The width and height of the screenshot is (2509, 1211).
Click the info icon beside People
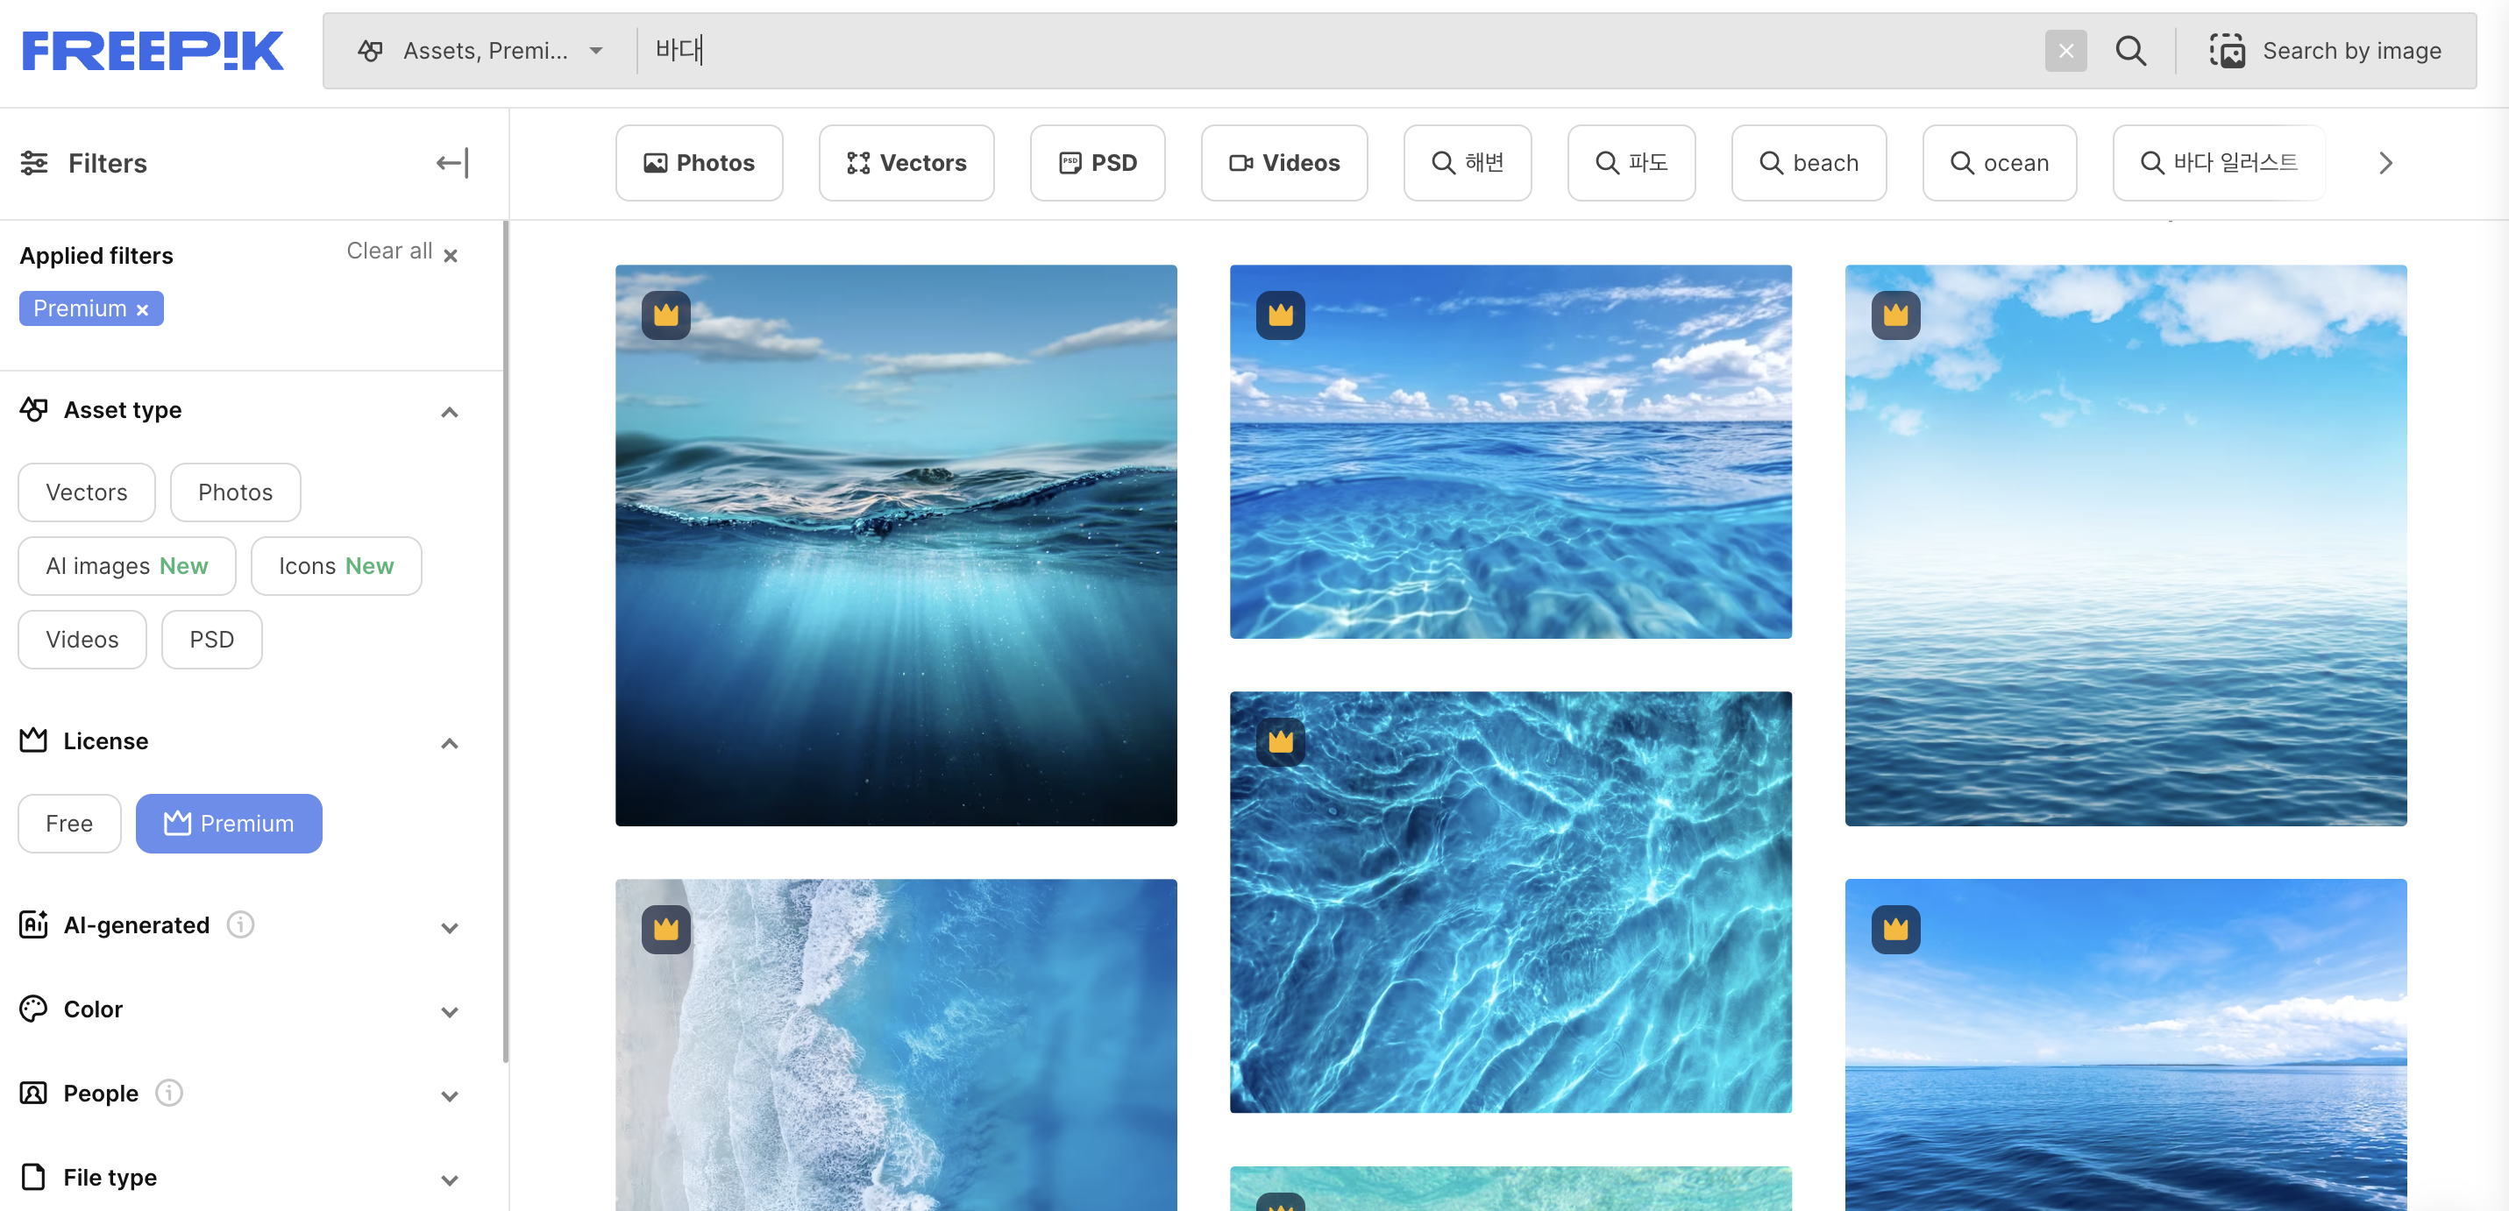click(169, 1092)
